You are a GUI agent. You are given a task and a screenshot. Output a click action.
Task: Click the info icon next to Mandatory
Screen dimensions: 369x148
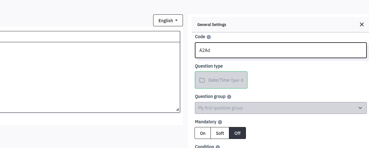(x=220, y=122)
